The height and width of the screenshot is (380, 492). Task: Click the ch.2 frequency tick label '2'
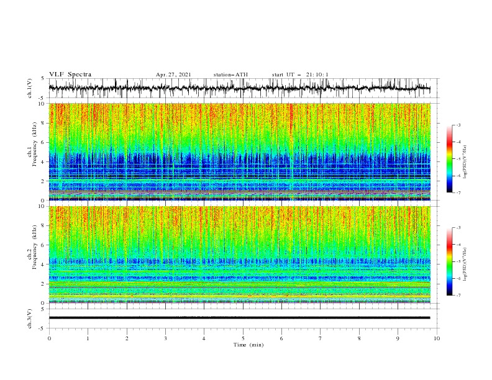43,284
